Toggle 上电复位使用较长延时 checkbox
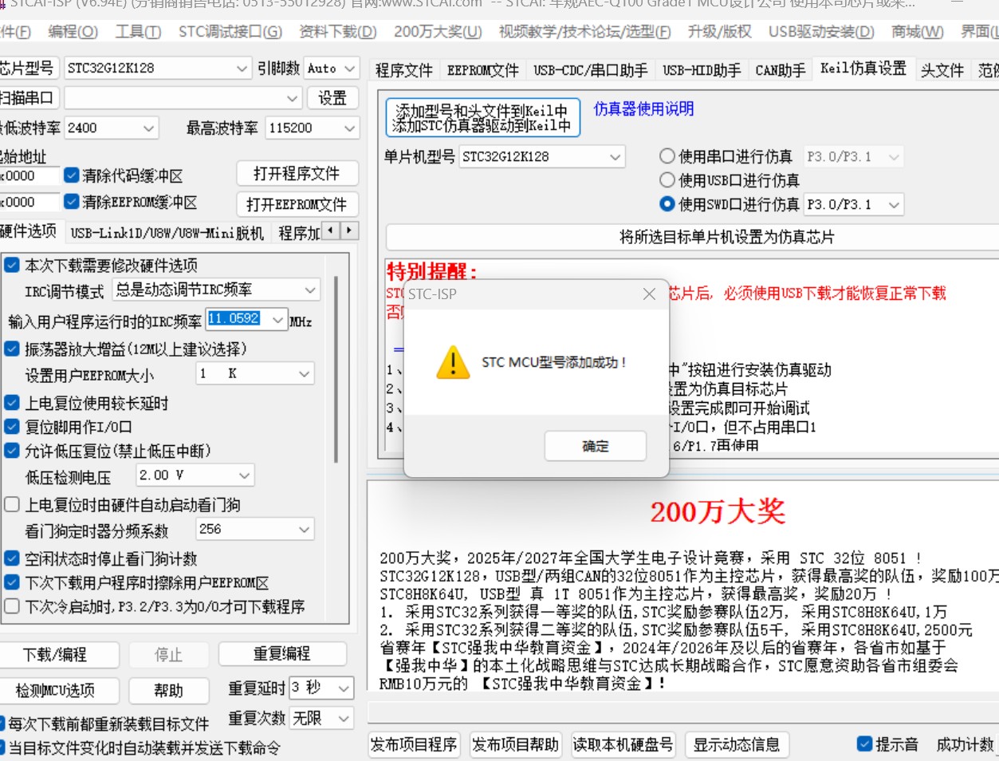Image resolution: width=999 pixels, height=761 pixels. point(12,403)
